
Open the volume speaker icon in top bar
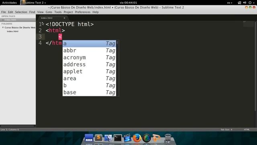click(x=245, y=3)
